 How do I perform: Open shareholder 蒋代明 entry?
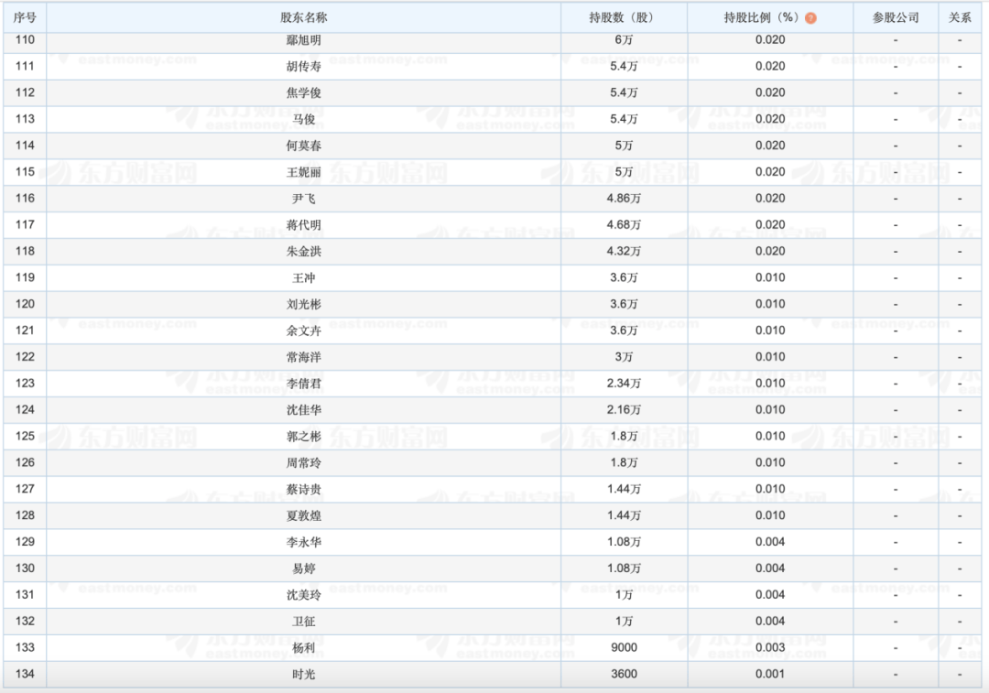303,225
